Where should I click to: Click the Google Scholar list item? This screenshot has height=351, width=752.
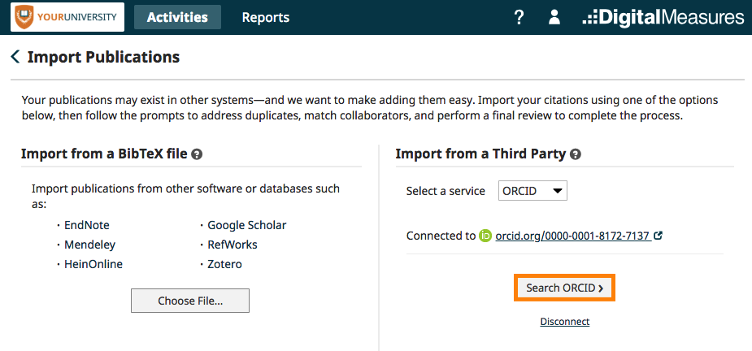tap(247, 225)
